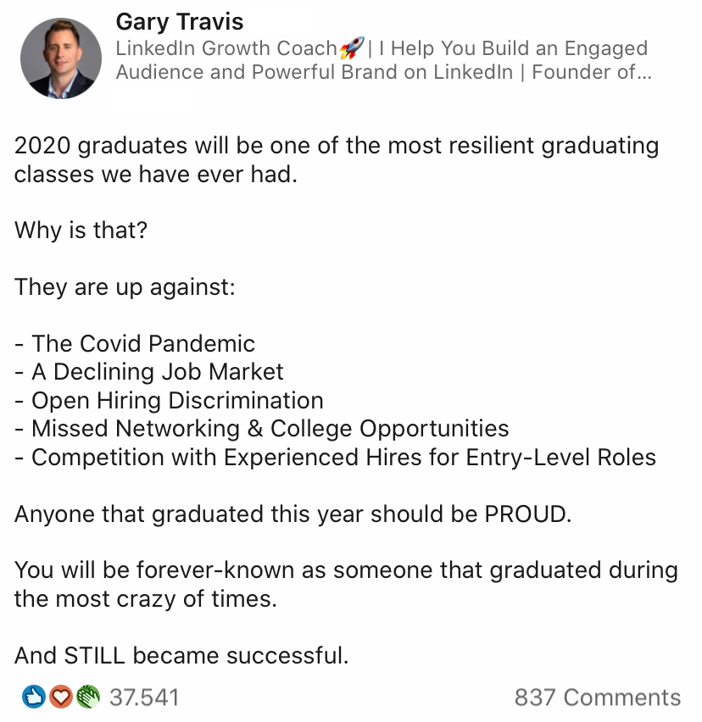The width and height of the screenshot is (702, 722).
Task: Click the "And STILL became successful." line
Action: pyautogui.click(x=181, y=656)
